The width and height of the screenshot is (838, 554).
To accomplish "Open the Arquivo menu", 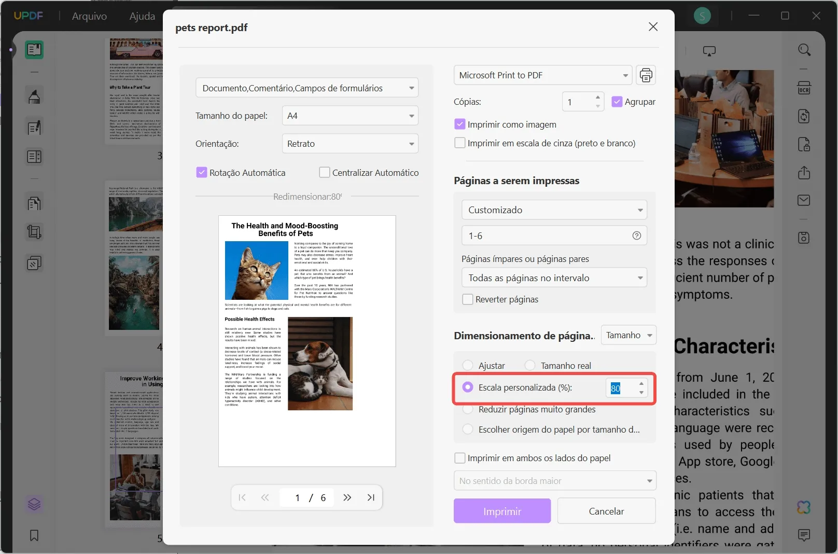I will (89, 16).
